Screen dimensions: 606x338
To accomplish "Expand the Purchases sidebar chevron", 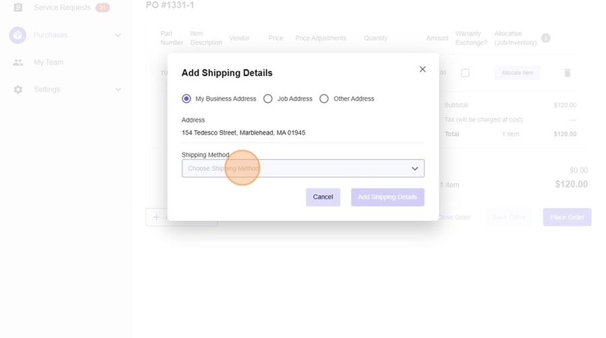I will coord(118,35).
